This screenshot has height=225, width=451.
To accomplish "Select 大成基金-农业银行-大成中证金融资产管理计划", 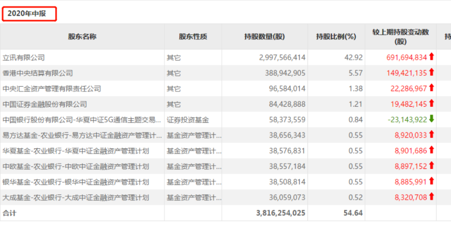I will [76, 197].
